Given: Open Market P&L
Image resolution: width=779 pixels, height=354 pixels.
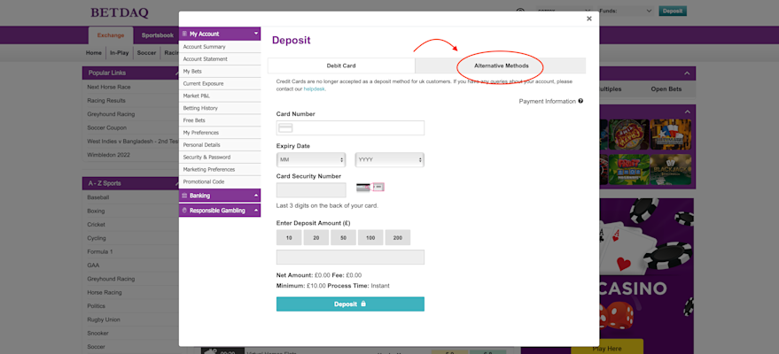Looking at the screenshot, I should [220, 96].
